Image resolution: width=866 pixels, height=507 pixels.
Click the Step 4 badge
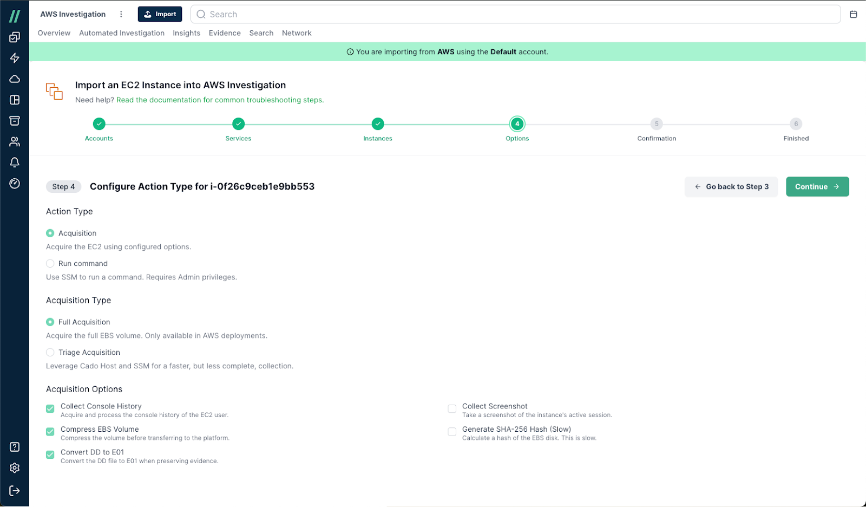(63, 187)
